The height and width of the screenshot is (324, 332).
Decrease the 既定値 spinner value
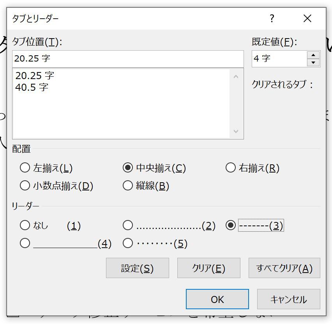pyautogui.click(x=313, y=63)
